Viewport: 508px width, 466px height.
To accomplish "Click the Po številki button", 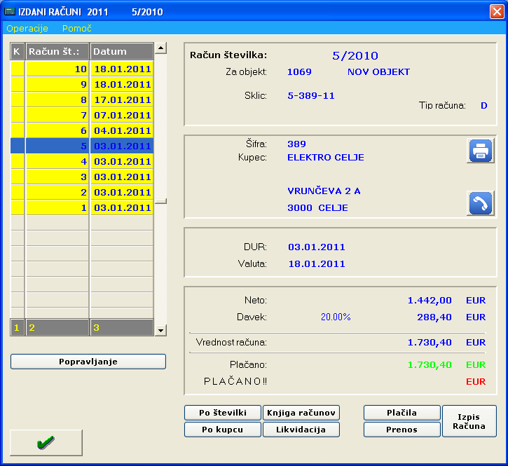I will 223,413.
